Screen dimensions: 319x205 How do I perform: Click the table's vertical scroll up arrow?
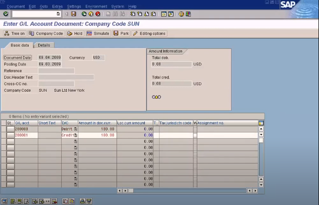pos(261,129)
